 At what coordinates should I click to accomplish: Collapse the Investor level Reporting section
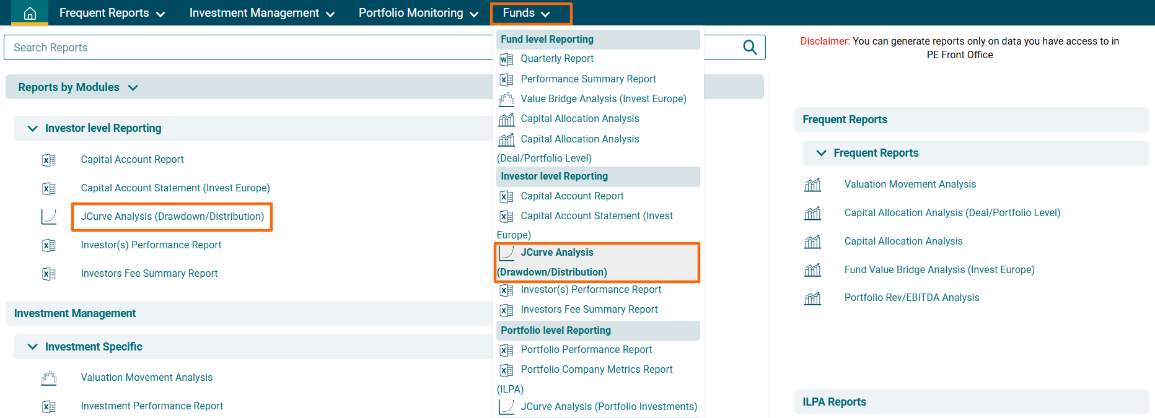[x=33, y=128]
